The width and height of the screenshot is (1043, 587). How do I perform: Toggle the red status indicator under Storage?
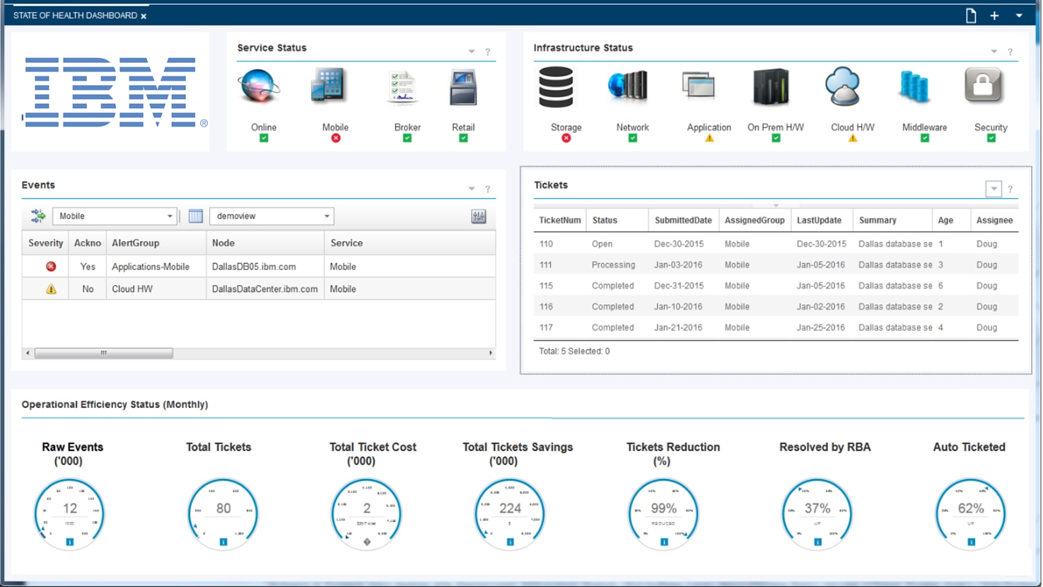(x=566, y=138)
